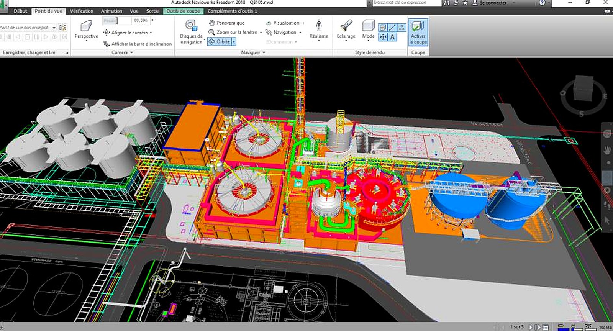Open Visualisation dropdown arrow

click(x=303, y=23)
